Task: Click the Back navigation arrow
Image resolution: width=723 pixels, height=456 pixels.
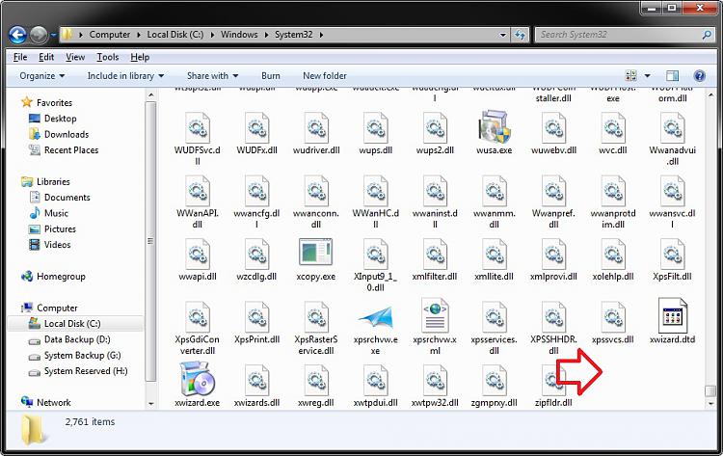Action: click(x=17, y=35)
